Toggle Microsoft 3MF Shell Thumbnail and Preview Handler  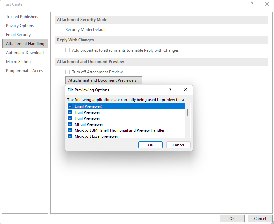click(x=70, y=130)
